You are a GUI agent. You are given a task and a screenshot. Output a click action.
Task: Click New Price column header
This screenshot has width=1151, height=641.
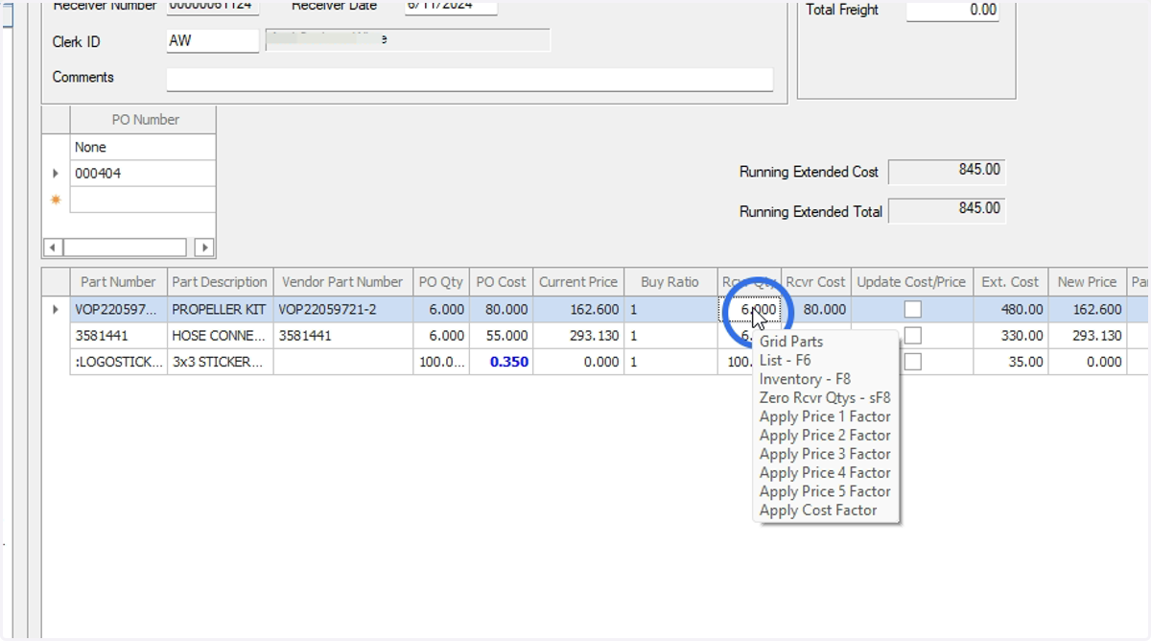(x=1087, y=282)
